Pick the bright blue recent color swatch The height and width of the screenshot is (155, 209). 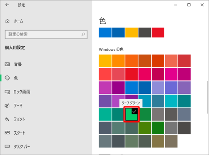tap(105, 32)
